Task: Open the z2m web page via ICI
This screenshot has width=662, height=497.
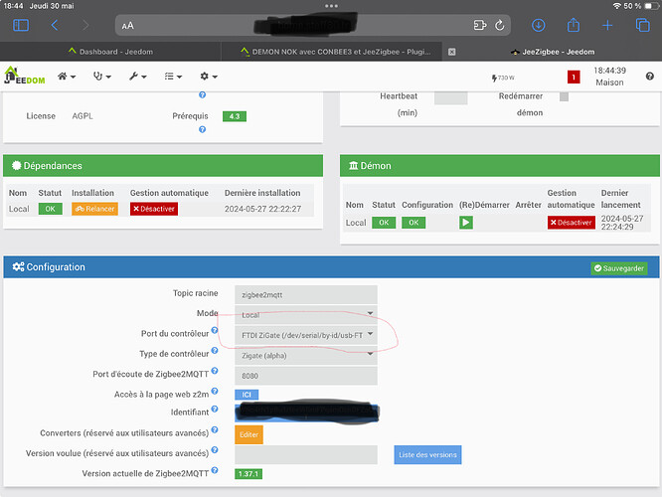Action: pos(247,395)
